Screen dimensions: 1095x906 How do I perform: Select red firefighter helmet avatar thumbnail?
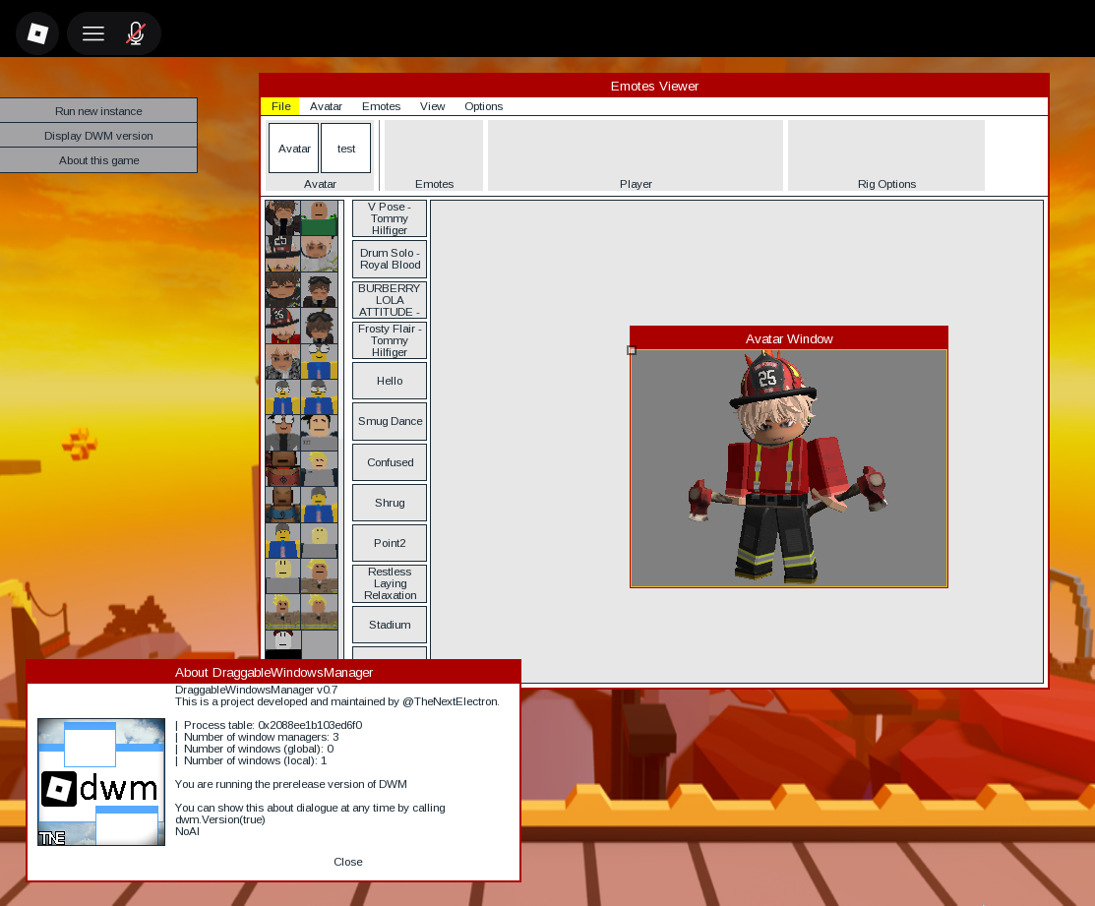[282, 326]
